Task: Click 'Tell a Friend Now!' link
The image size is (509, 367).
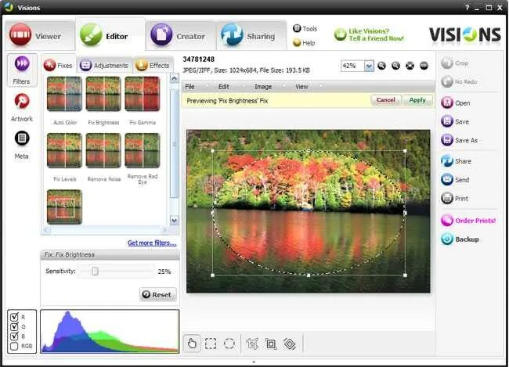Action: (376, 38)
